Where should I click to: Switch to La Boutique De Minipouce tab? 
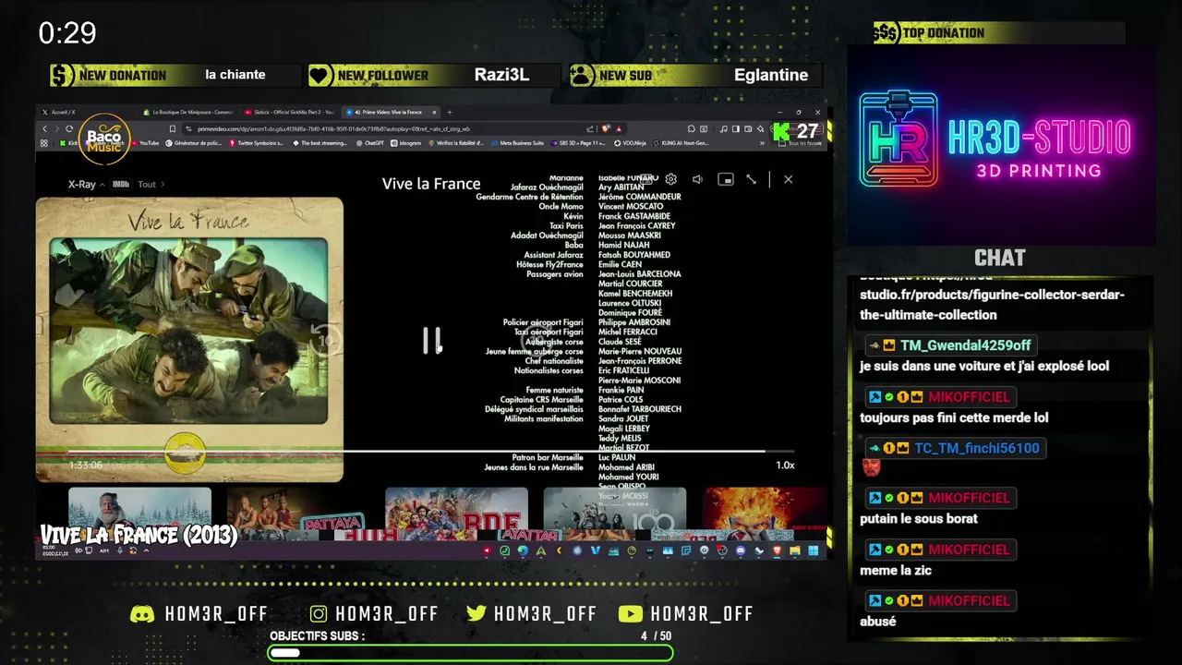187,112
